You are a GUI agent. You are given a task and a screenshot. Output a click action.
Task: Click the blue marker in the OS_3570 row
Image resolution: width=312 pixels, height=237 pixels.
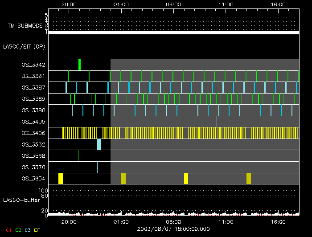pos(97,167)
